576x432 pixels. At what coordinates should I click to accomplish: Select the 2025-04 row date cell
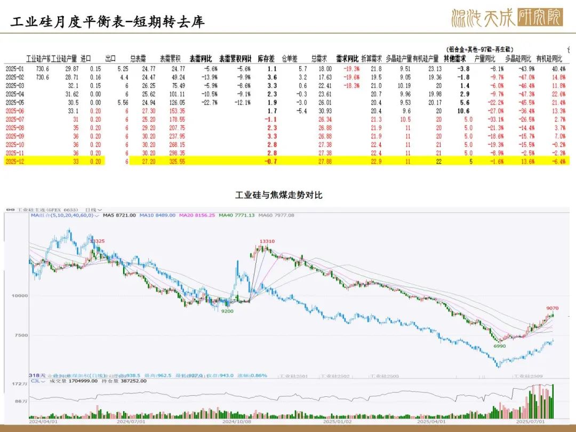15,94
